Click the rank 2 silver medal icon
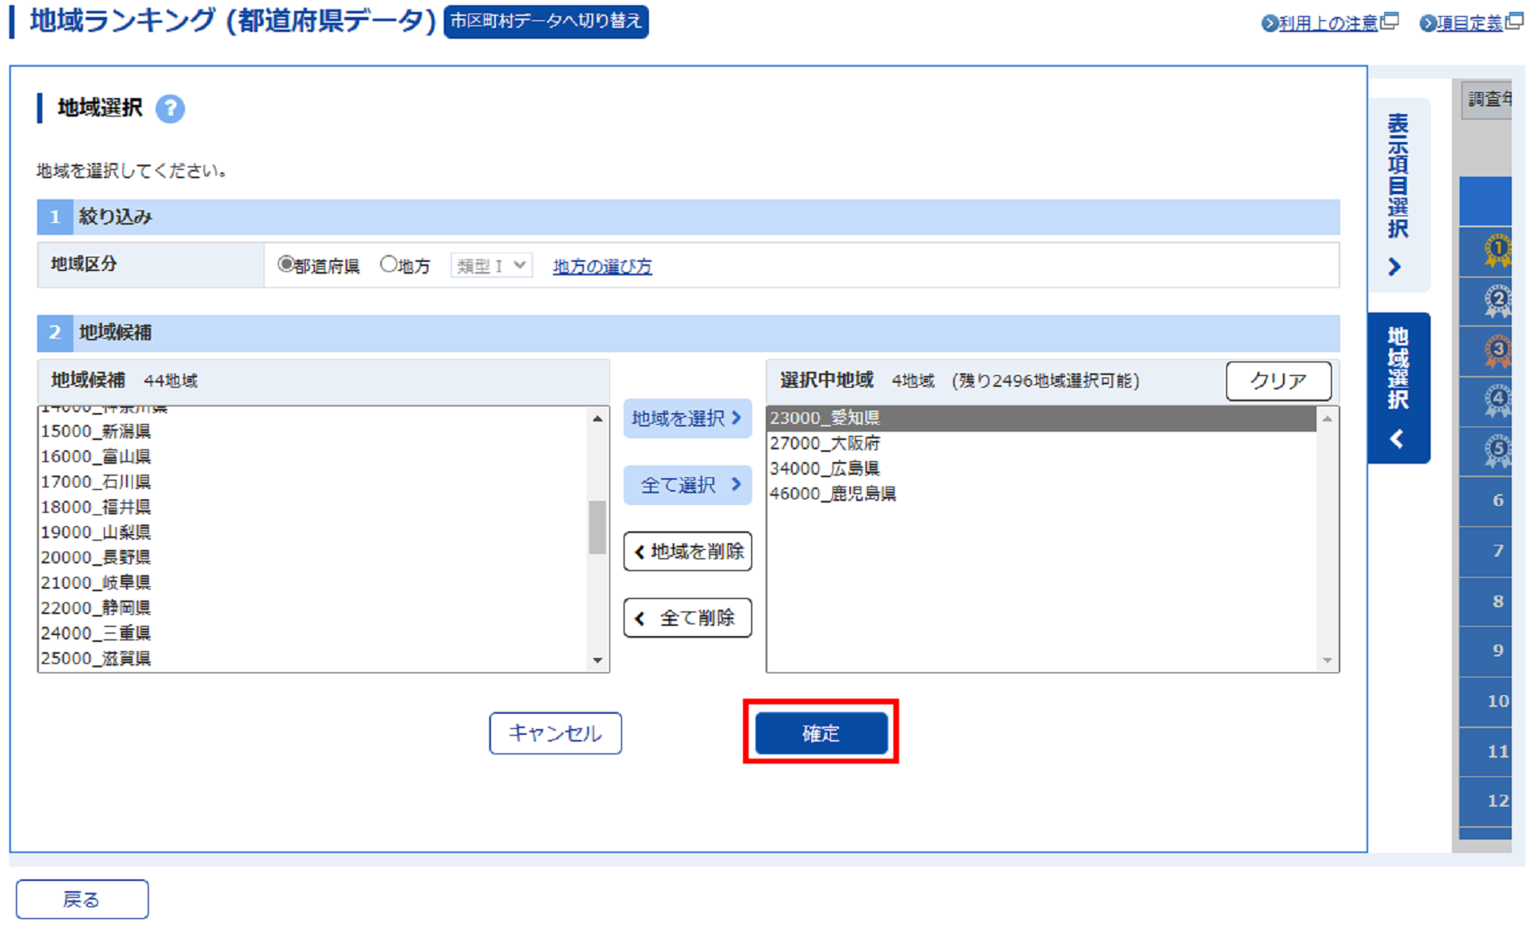The width and height of the screenshot is (1533, 930). pos(1498,301)
